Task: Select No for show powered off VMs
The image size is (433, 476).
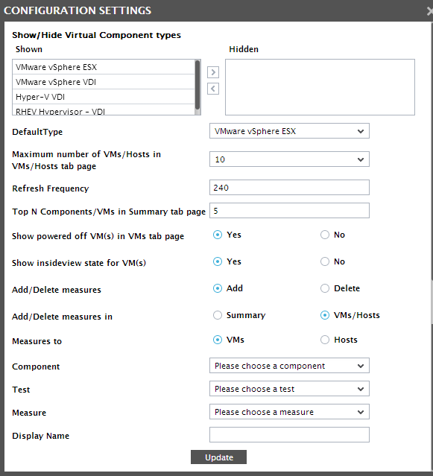Action: (325, 235)
